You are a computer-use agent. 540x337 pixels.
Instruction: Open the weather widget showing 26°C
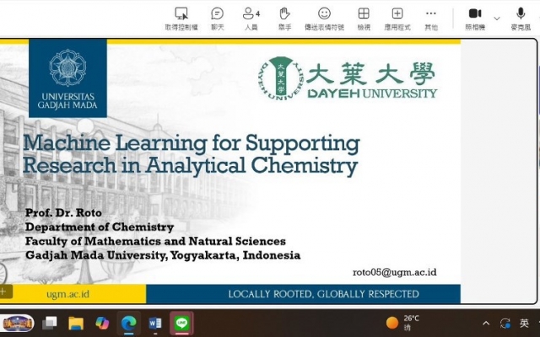403,323
